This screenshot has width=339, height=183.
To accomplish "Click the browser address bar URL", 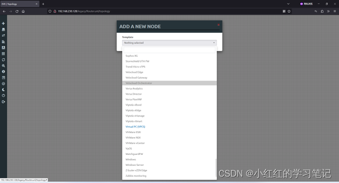I will (84, 11).
